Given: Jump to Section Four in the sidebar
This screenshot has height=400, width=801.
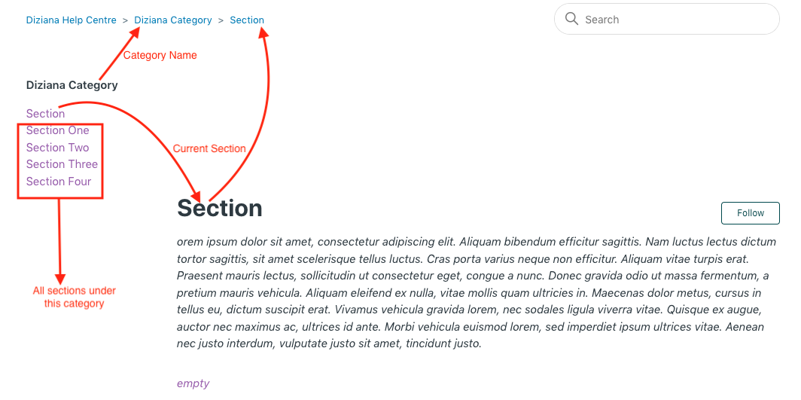Looking at the screenshot, I should pyautogui.click(x=59, y=182).
